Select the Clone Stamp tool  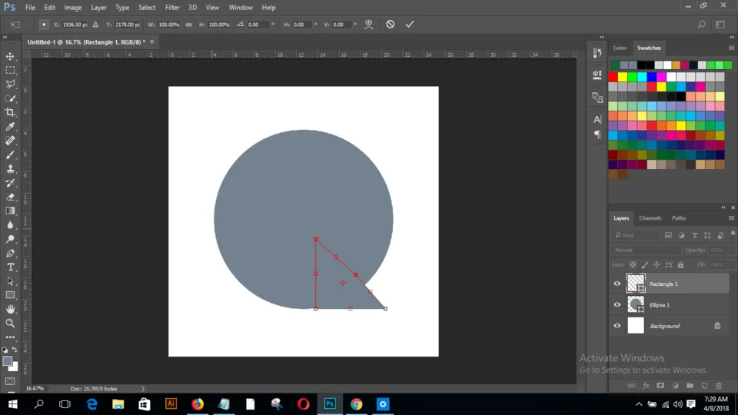click(10, 169)
